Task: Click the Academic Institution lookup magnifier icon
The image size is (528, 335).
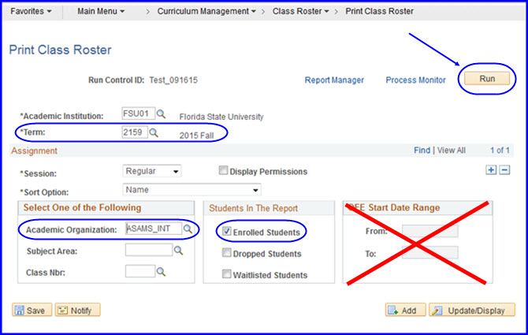Action: pyautogui.click(x=161, y=115)
